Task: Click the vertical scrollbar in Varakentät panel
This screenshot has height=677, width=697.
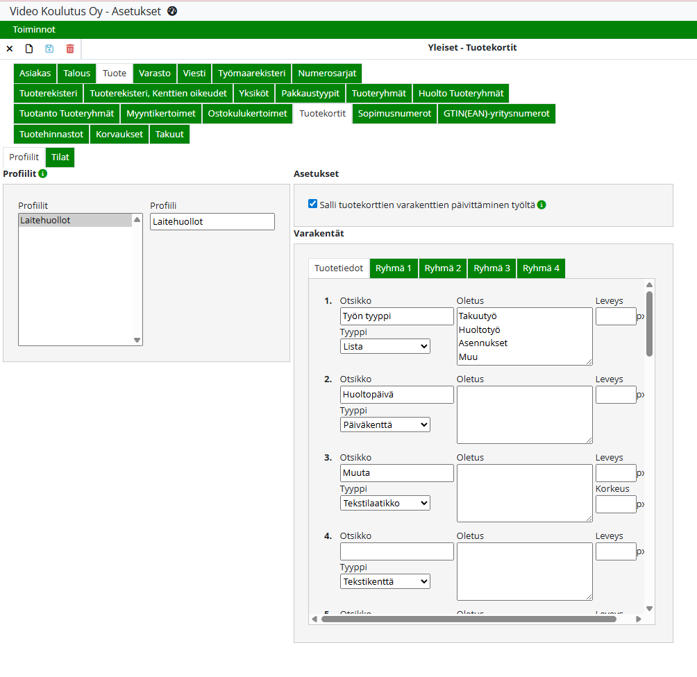Action: pyautogui.click(x=649, y=323)
